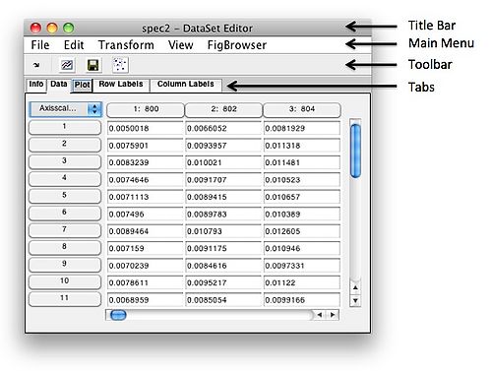492x371 pixels.
Task: Click cell with value 0.010021
Action: pos(223,162)
